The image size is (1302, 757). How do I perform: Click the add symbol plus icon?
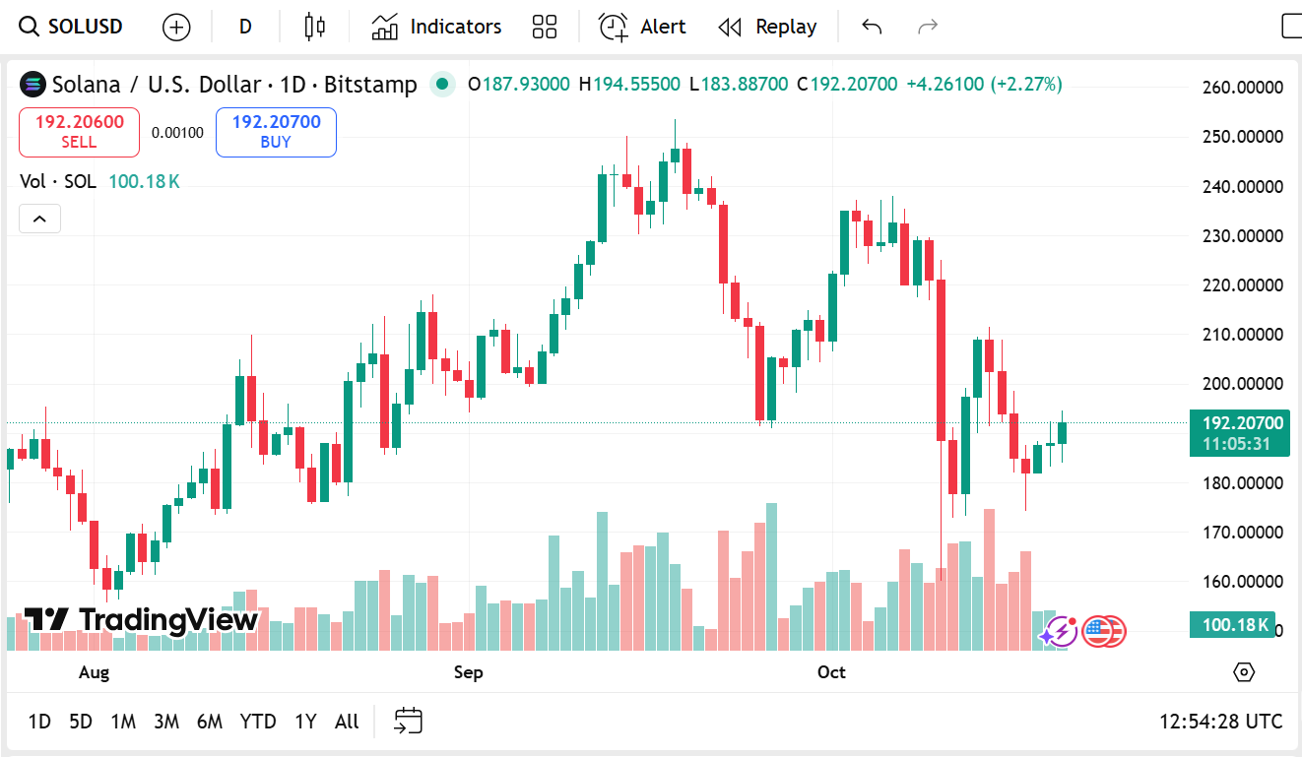pyautogui.click(x=176, y=27)
